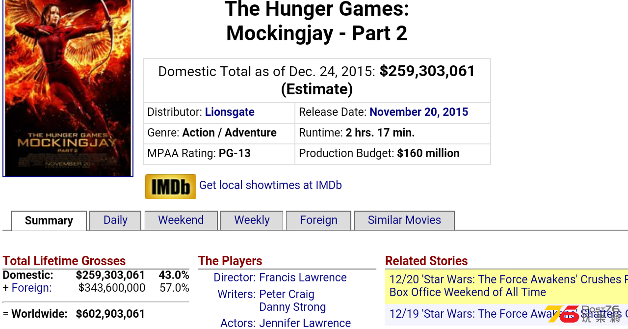Select the Weekly tab
Image resolution: width=628 pixels, height=329 pixels.
click(x=252, y=220)
